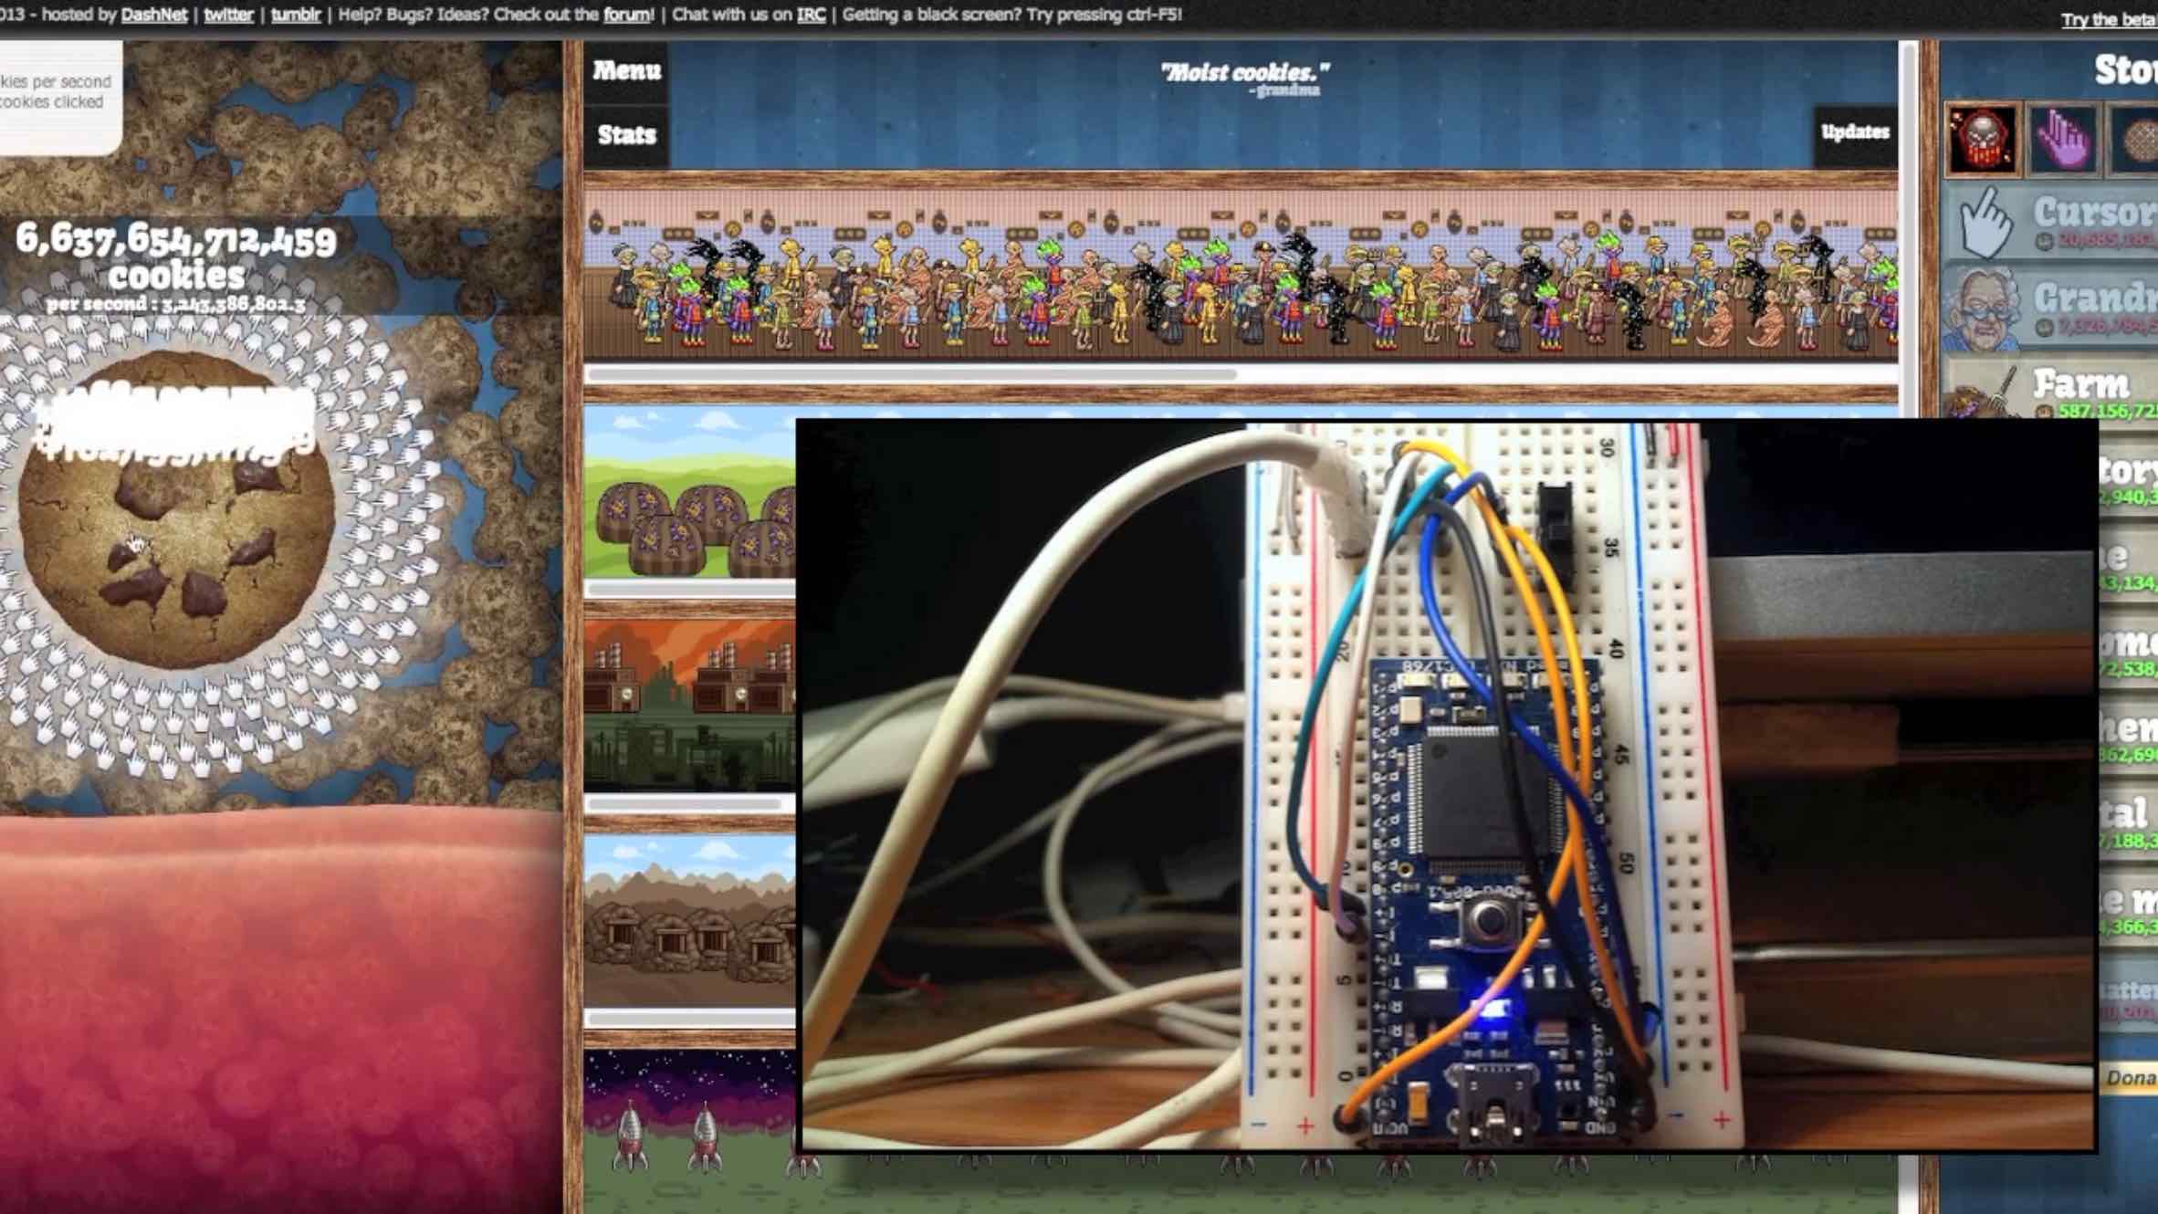Open the Menu button
The width and height of the screenshot is (2158, 1214).
(x=626, y=71)
